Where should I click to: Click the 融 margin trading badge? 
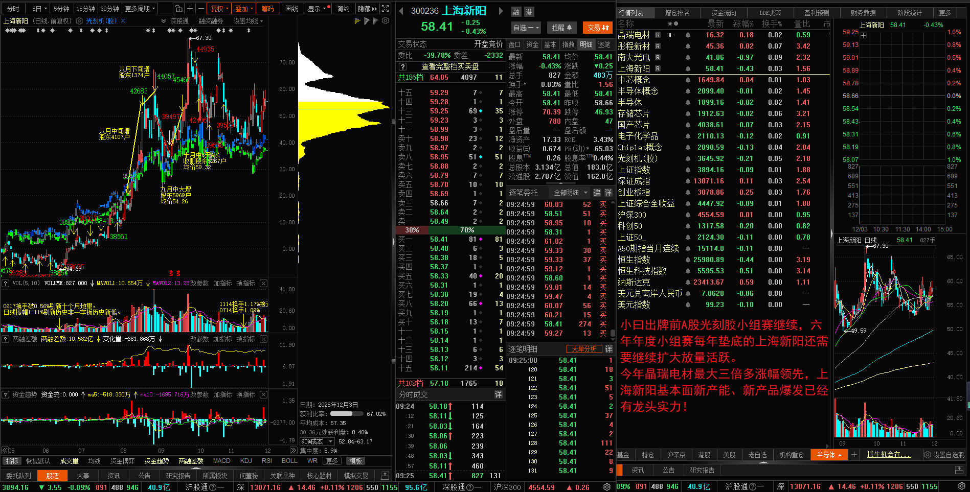click(516, 12)
